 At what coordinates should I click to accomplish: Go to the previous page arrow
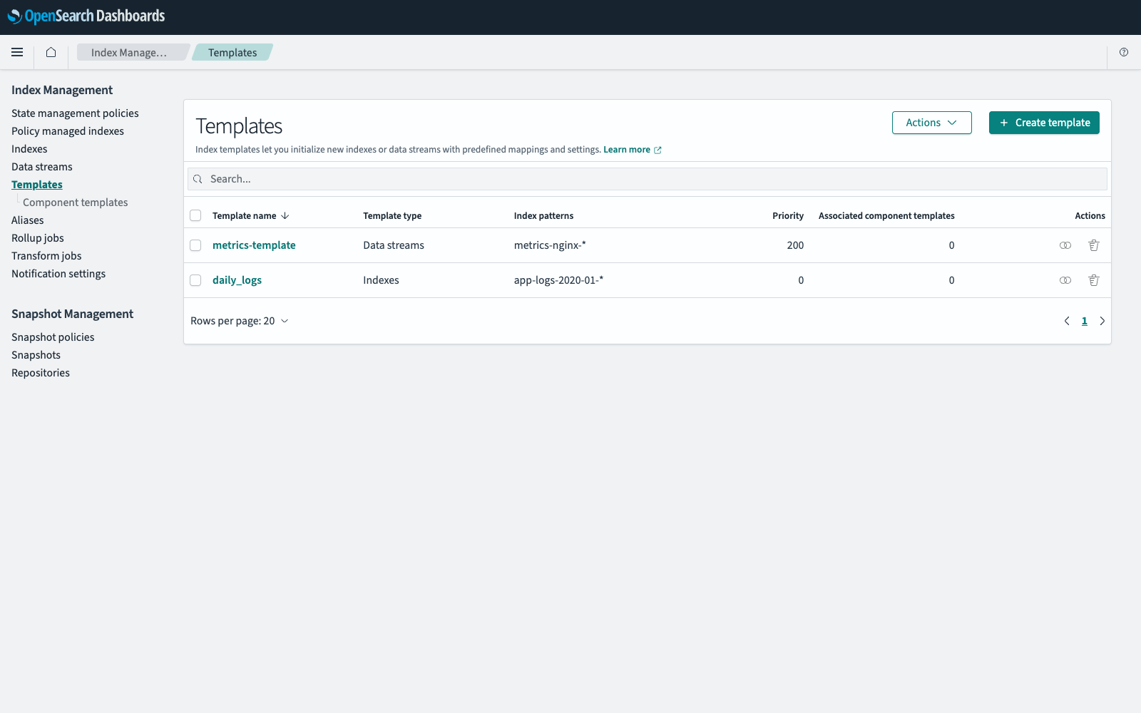point(1067,321)
